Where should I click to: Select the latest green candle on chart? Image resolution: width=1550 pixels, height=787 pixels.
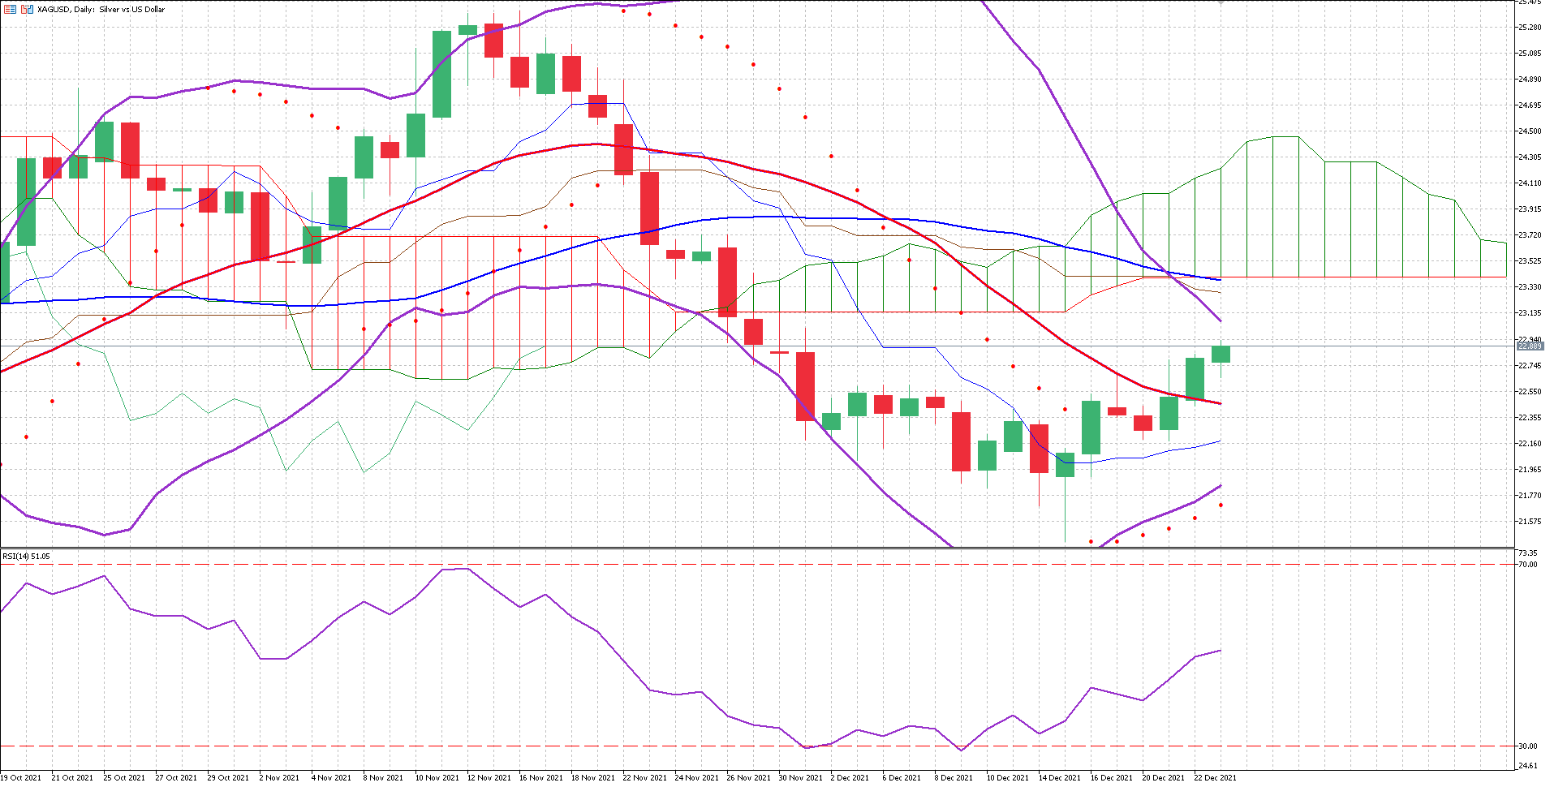pos(1221,354)
